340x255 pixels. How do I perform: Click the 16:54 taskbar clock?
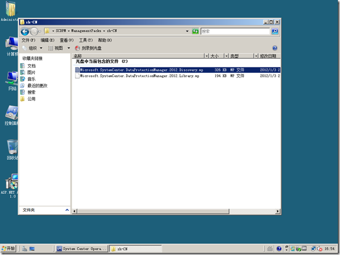pos(329,249)
